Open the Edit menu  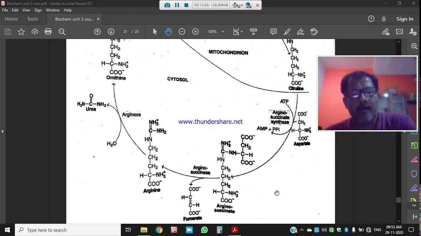pos(15,10)
